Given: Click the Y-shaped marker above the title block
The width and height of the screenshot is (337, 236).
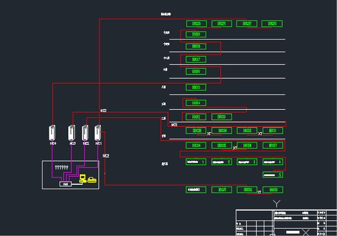Looking at the screenshot, I should coord(277,202).
